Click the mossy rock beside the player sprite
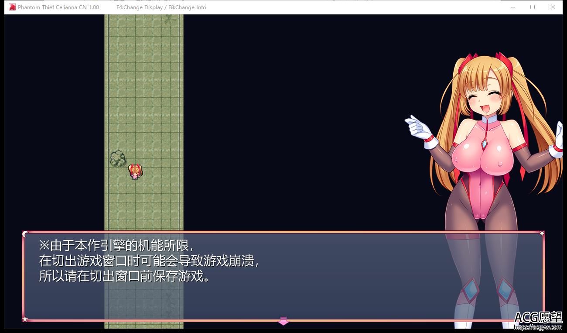The height and width of the screenshot is (333, 567). [x=118, y=158]
